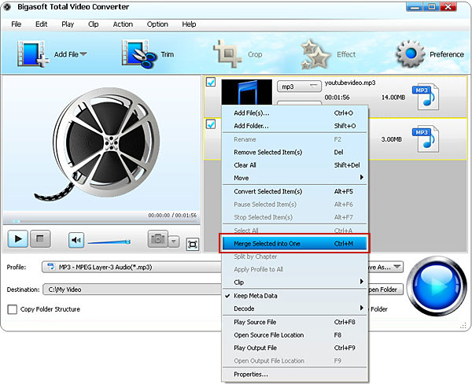Open the Play menu
Image resolution: width=472 pixels, height=384 pixels.
tap(68, 24)
